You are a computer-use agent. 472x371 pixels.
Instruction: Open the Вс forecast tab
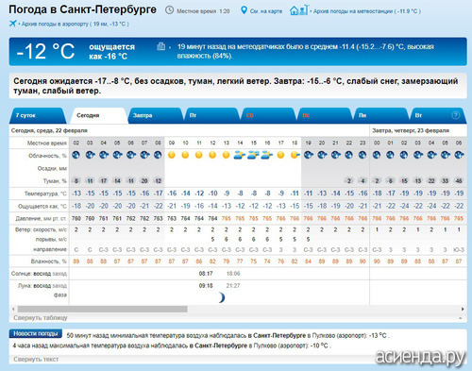pyautogui.click(x=324, y=115)
